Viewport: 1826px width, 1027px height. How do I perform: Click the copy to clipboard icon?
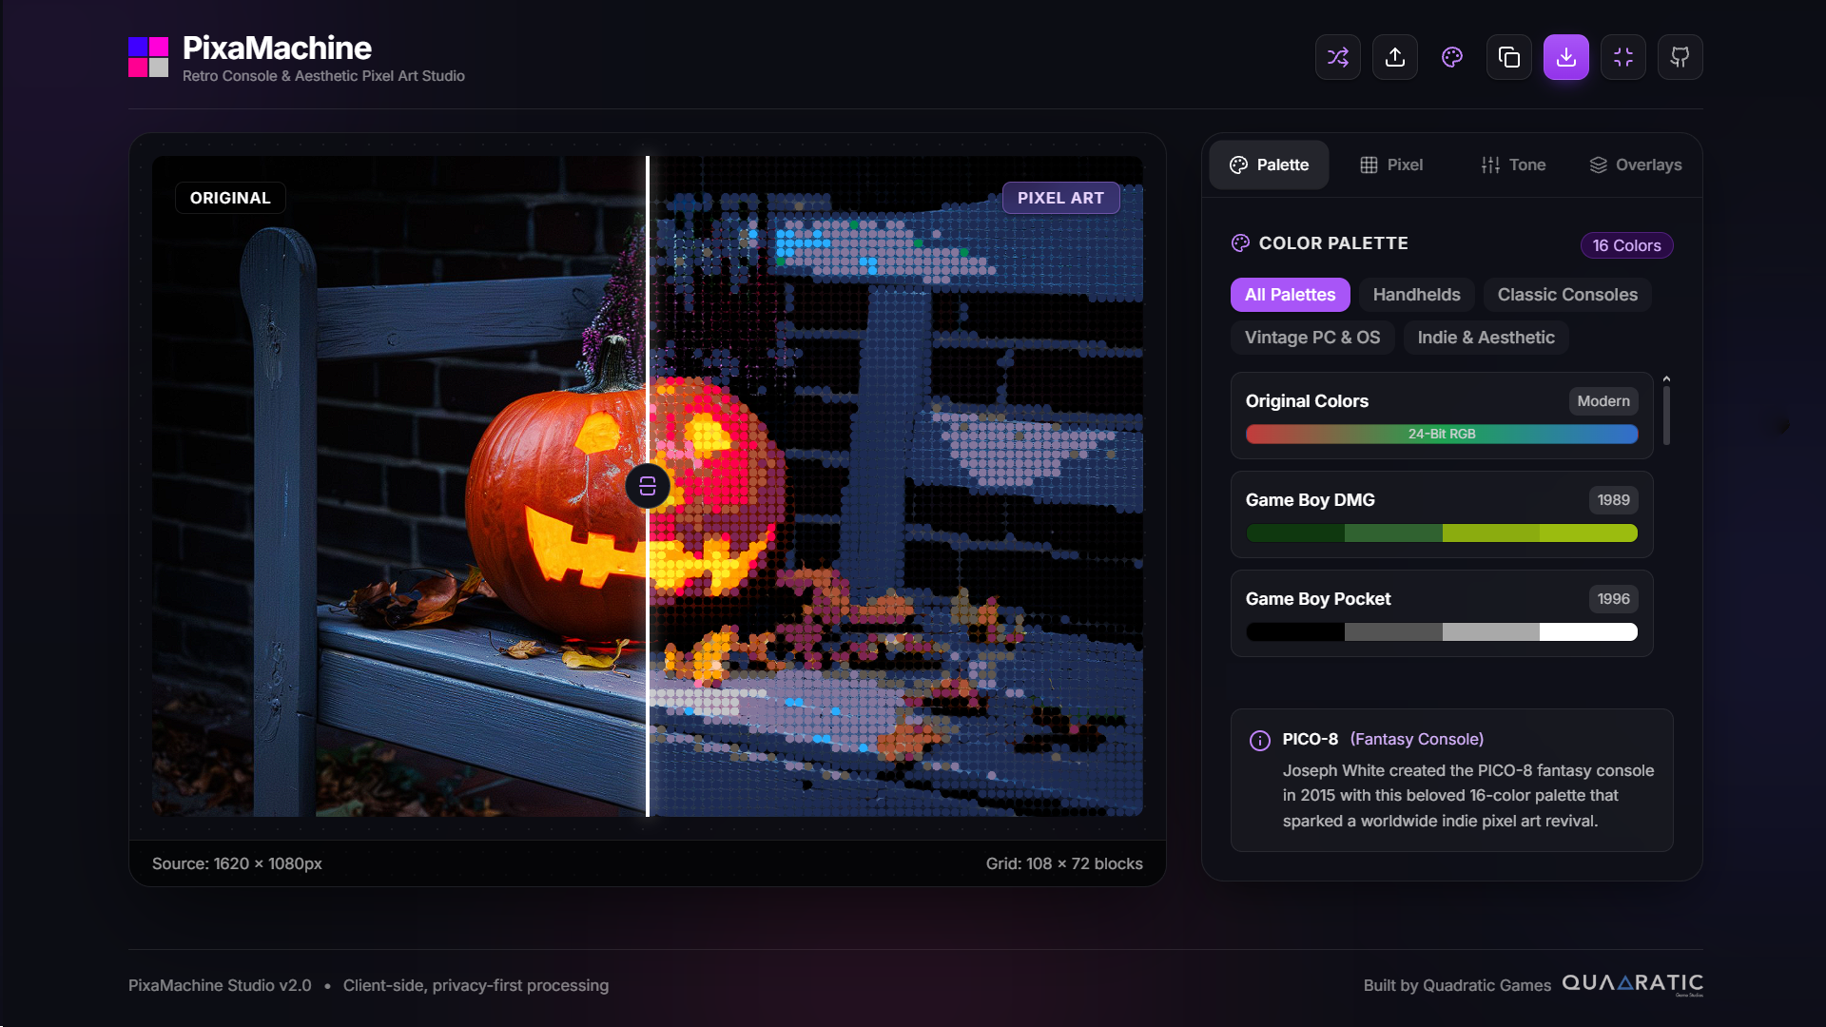click(x=1508, y=57)
